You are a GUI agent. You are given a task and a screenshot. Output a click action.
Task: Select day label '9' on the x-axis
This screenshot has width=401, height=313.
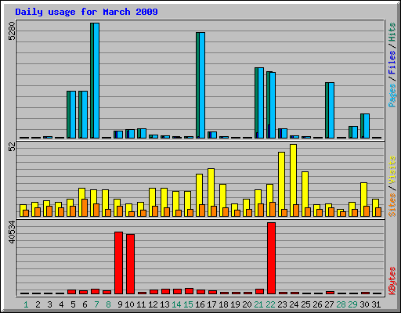(120, 304)
